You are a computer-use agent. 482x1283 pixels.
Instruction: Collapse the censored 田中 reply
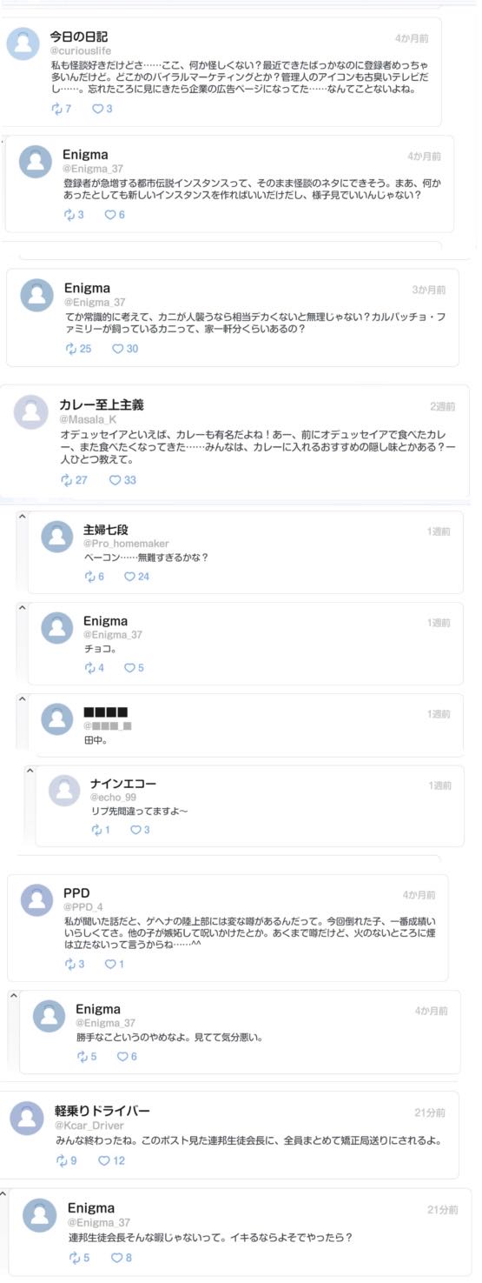pyautogui.click(x=23, y=698)
